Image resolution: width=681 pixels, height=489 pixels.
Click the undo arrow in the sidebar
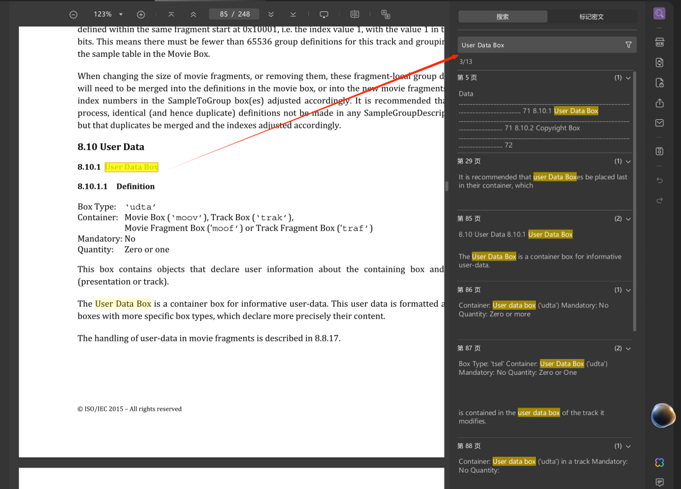point(660,180)
